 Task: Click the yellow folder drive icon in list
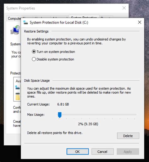click(x=18, y=97)
